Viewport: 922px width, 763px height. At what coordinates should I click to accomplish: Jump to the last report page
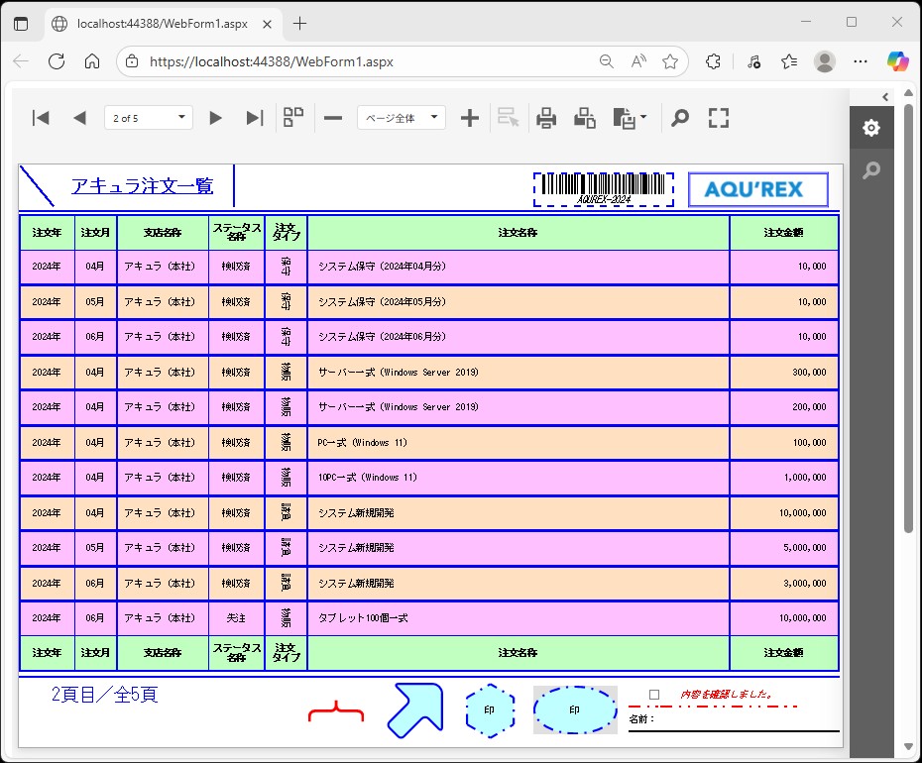pos(255,118)
